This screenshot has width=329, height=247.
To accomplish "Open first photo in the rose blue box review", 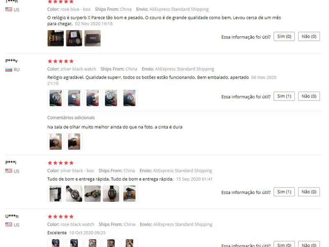I will (56, 38).
